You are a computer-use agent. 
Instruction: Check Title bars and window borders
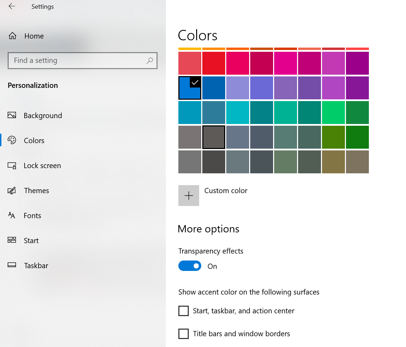[184, 334]
